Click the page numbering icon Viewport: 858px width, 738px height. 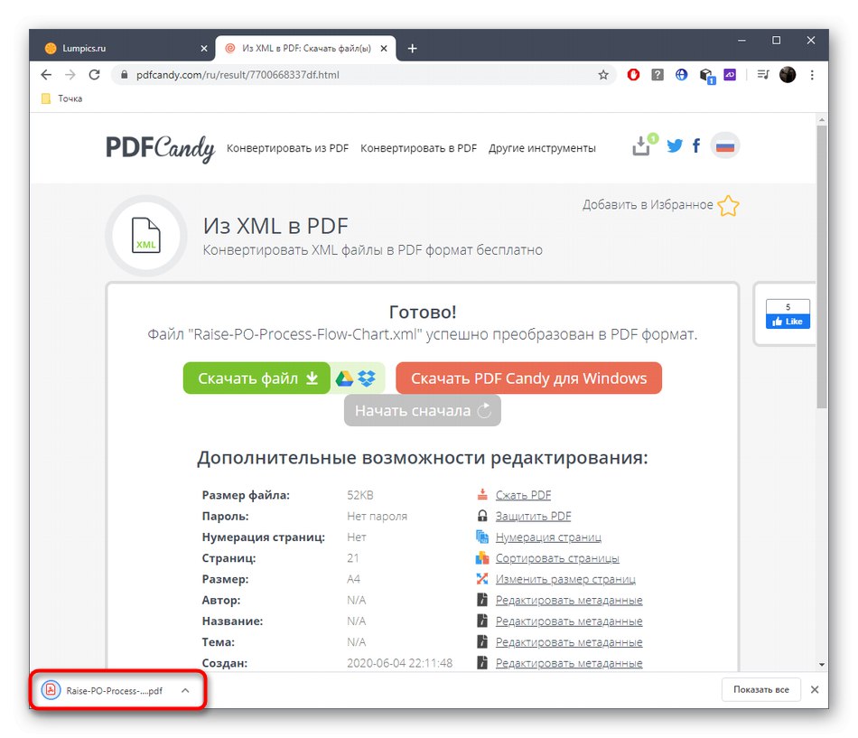pos(482,537)
